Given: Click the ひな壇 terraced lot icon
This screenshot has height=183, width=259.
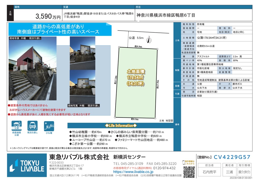Looking at the screenshot, I should [49, 126].
